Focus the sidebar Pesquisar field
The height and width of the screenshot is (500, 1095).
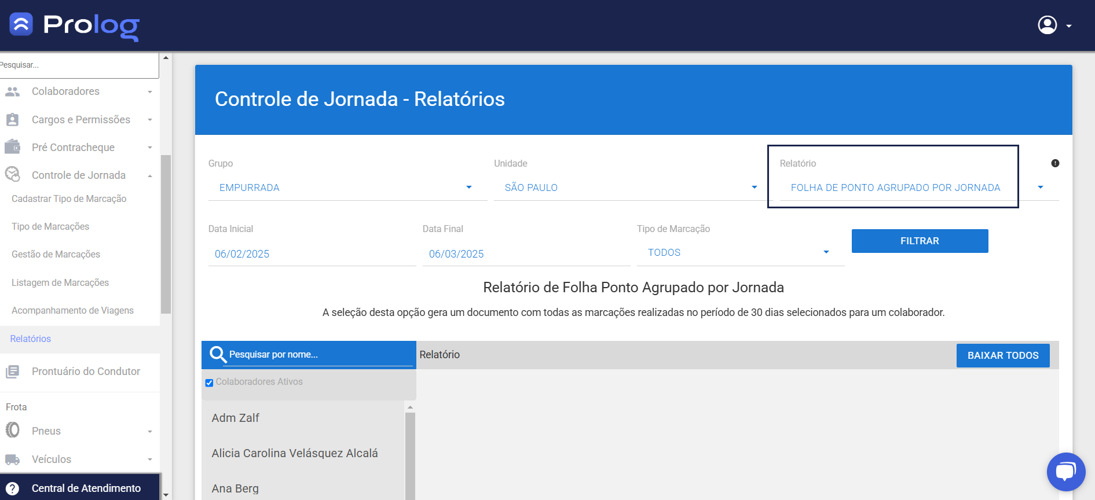point(79,65)
